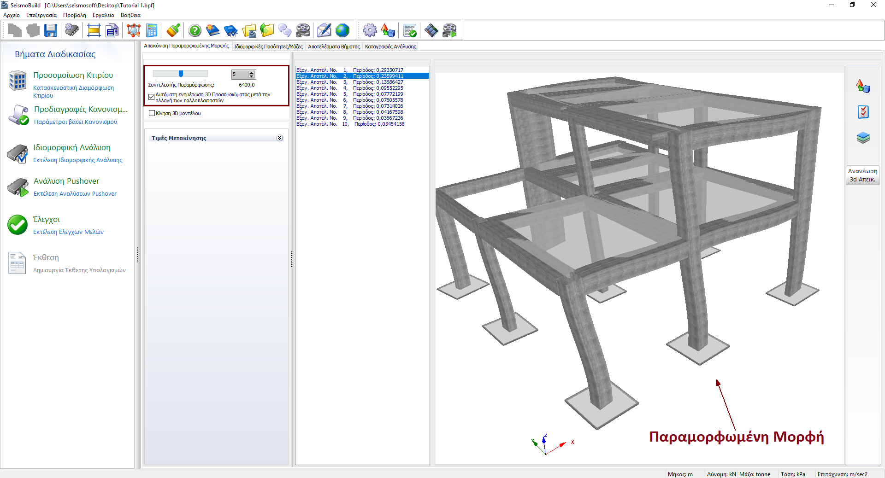This screenshot has width=885, height=478.
Task: Click the save floppy disk icon
Action: coord(51,31)
